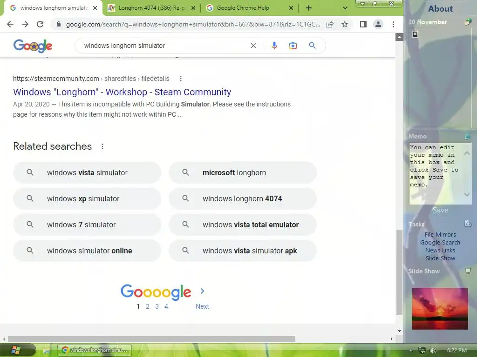
Task: Click the horizontal scrollbar right arrow
Action: (x=391, y=339)
